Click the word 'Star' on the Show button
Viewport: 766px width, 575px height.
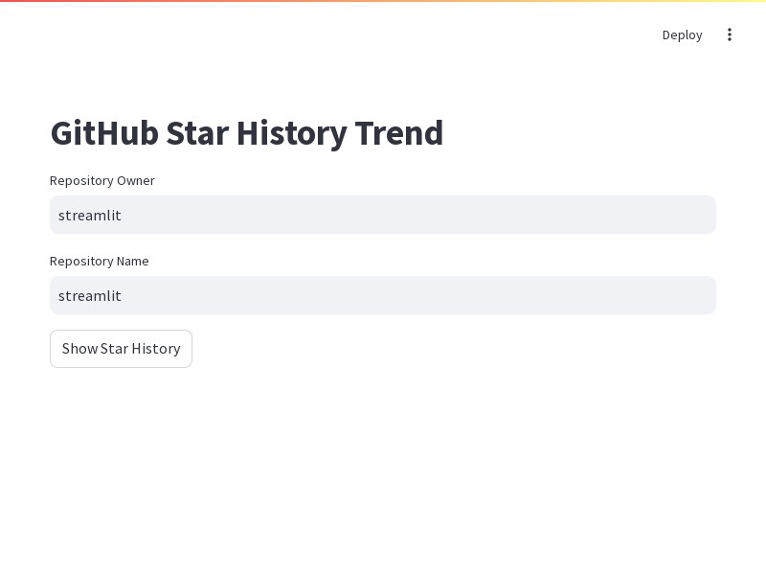(114, 349)
